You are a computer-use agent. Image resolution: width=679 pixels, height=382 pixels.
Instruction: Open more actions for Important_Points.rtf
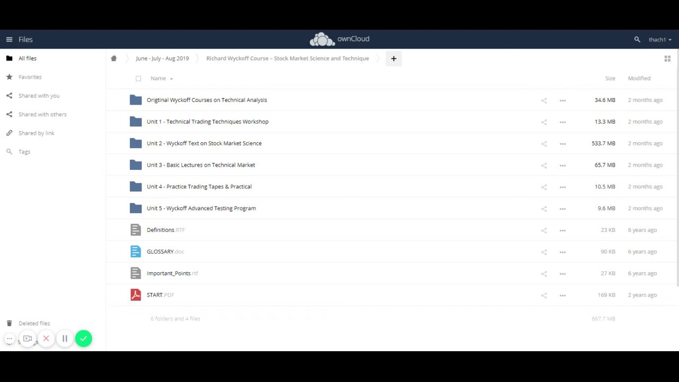click(x=562, y=274)
